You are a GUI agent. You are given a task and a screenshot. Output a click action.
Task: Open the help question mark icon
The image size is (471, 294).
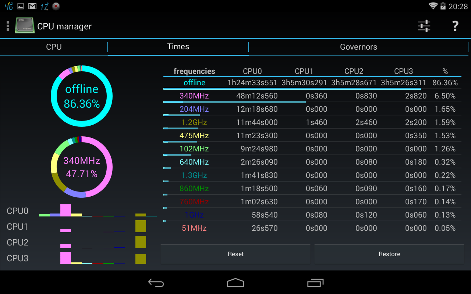[455, 26]
